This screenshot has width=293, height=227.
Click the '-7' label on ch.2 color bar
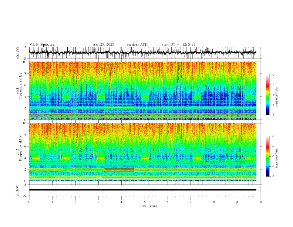[x=273, y=176]
